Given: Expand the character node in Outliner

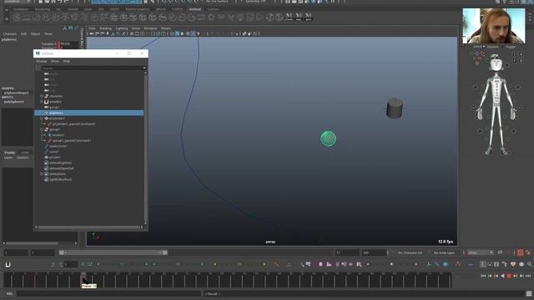Looking at the screenshot, I should coord(42,97).
